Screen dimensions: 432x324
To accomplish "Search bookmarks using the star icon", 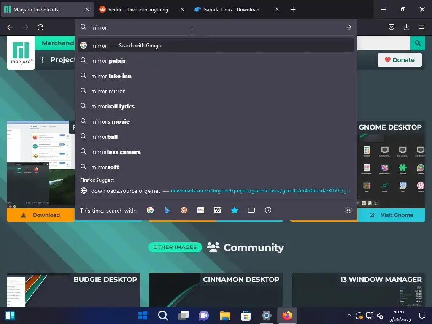I will pos(235,210).
